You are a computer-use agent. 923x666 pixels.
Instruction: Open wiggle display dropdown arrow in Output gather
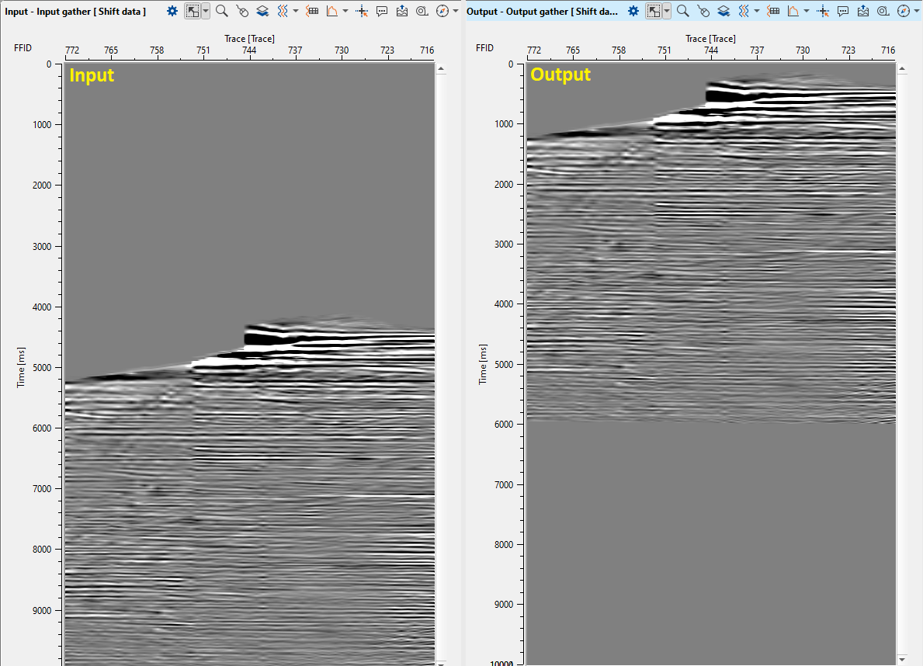coord(757,11)
